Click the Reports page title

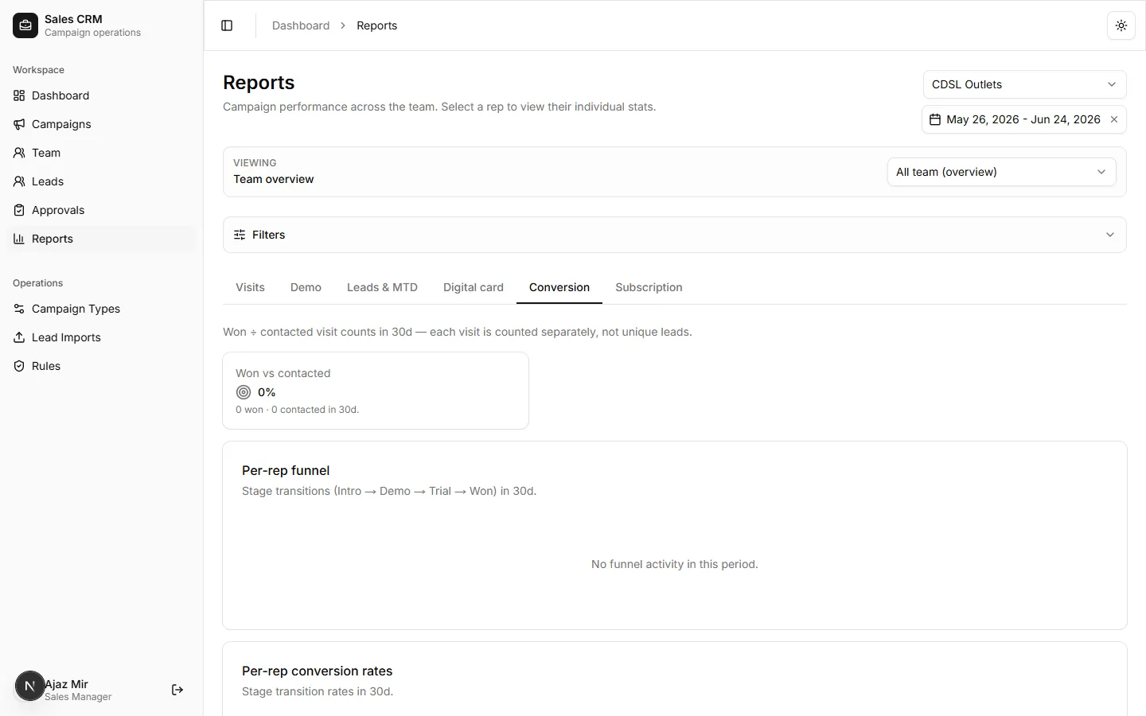259,83
